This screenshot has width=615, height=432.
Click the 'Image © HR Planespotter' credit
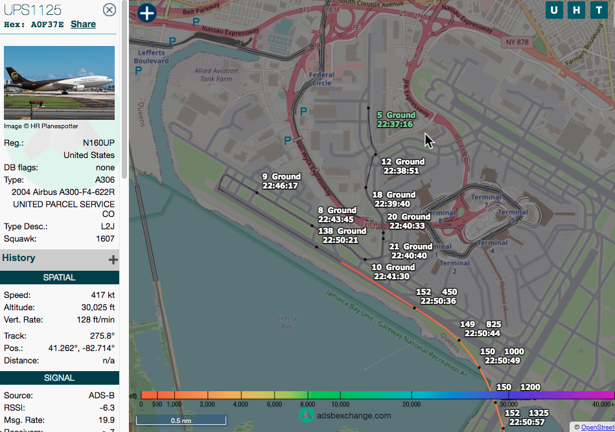tap(41, 126)
